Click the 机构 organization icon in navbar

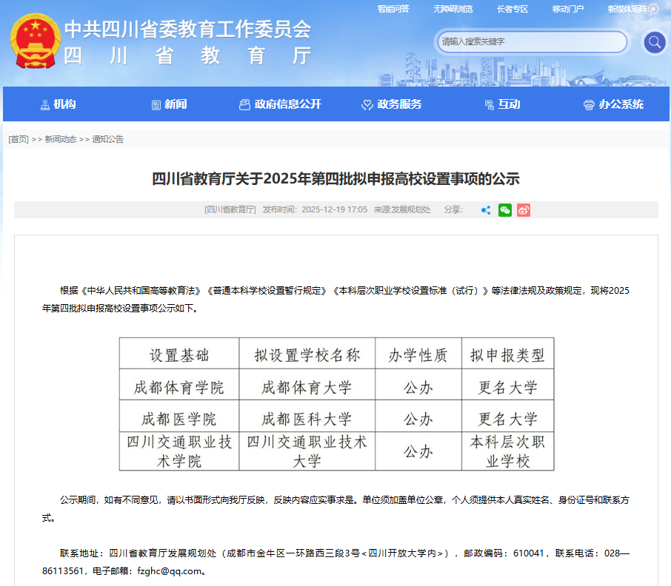tap(45, 105)
